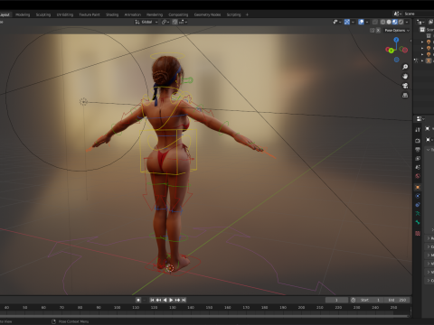Switch to the Sculpting workspace tab
434x325 pixels.
(43, 14)
